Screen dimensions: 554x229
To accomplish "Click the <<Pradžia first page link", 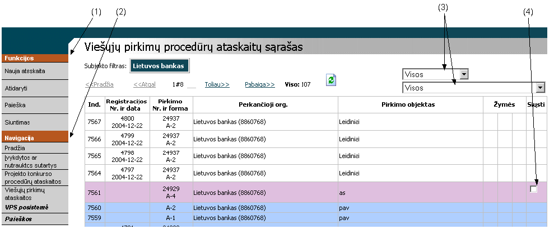I will pos(99,84).
